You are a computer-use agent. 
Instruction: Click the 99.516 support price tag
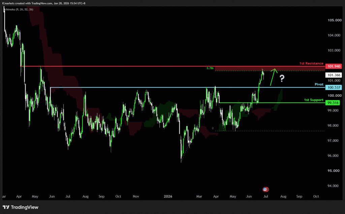click(333, 103)
